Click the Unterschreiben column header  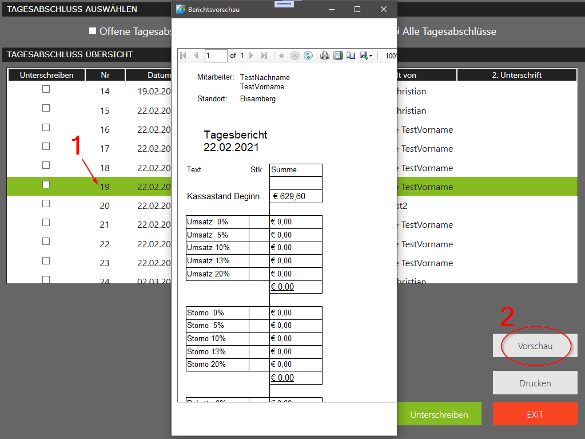tap(47, 75)
